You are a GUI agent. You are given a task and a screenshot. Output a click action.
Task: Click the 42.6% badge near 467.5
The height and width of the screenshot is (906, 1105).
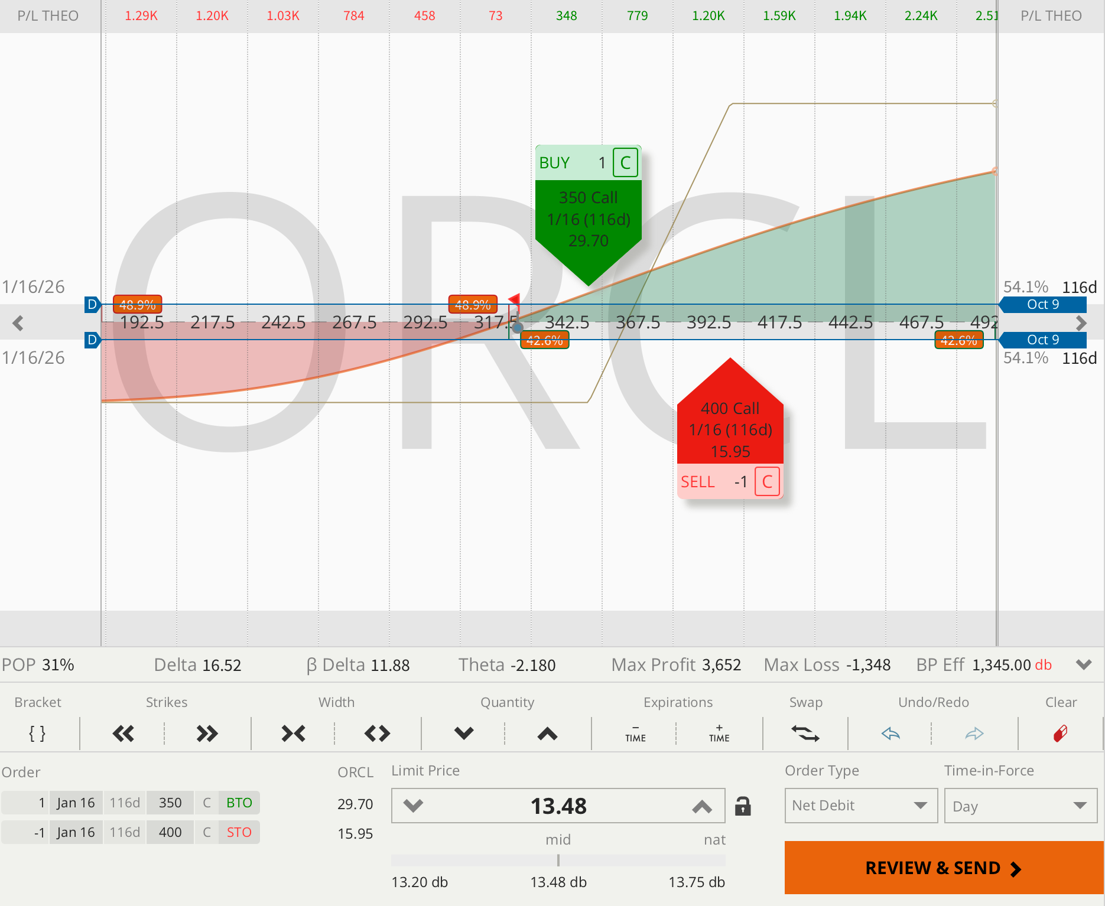(x=958, y=340)
